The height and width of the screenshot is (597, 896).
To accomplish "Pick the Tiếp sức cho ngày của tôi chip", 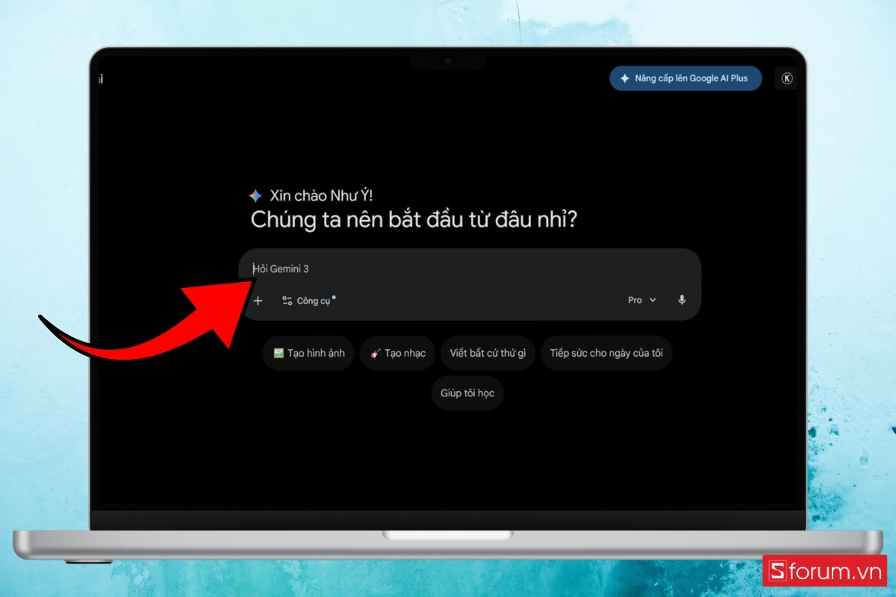I will tap(606, 353).
